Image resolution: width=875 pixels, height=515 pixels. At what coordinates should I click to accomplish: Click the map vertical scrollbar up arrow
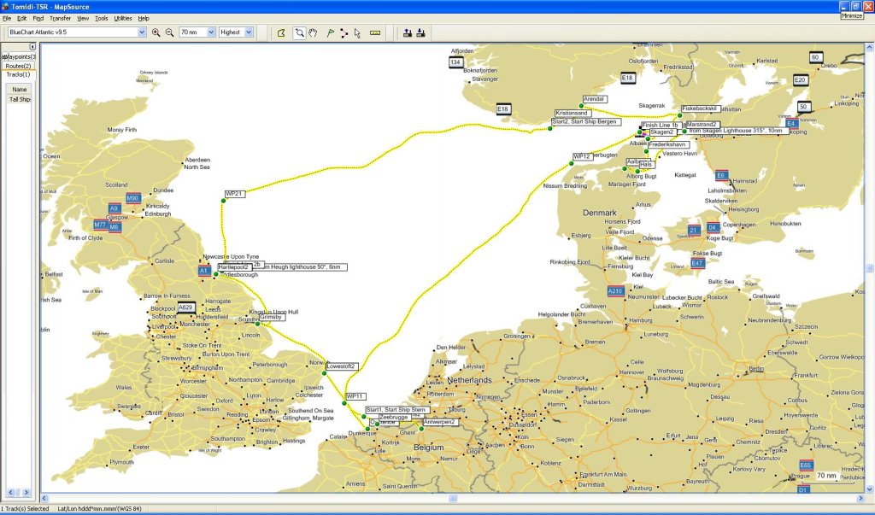point(869,48)
